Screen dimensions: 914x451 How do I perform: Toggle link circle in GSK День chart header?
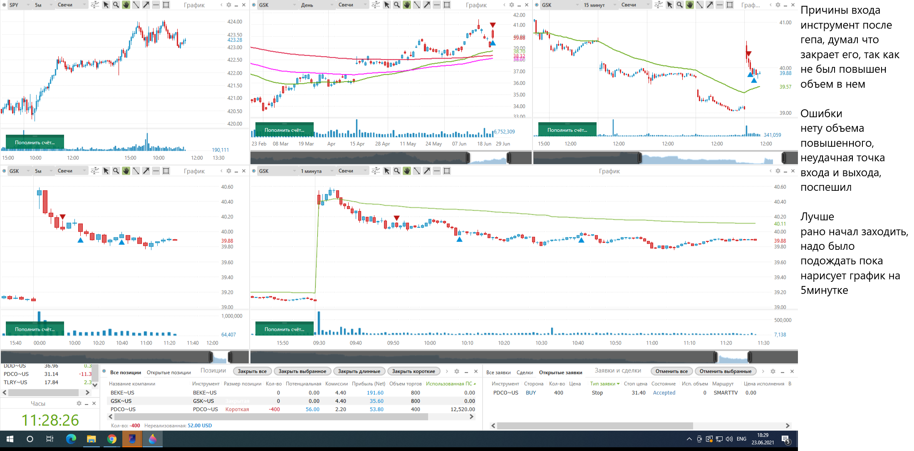coord(254,5)
